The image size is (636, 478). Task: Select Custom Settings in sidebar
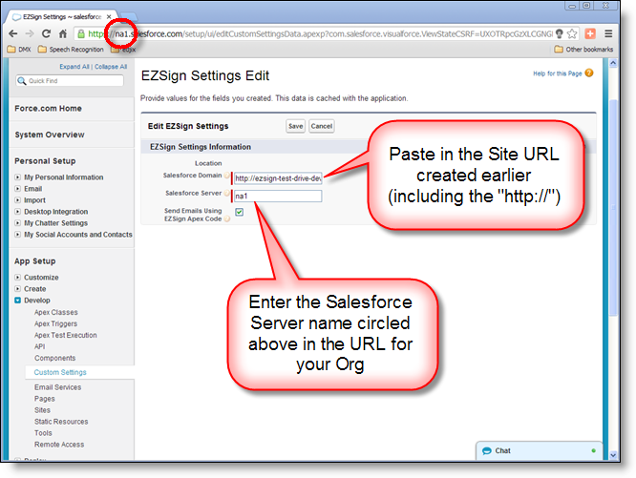click(x=60, y=372)
